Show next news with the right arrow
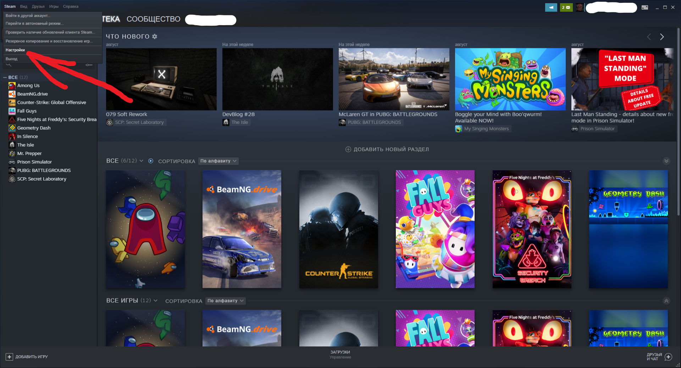Viewport: 681px width, 368px height. coord(662,37)
